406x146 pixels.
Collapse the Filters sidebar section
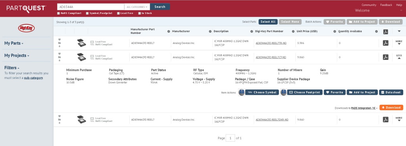coord(11,68)
